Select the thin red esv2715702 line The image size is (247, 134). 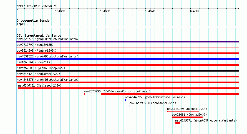128,47
